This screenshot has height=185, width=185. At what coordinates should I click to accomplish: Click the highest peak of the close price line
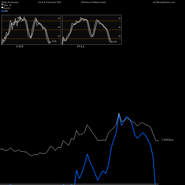tap(119, 113)
